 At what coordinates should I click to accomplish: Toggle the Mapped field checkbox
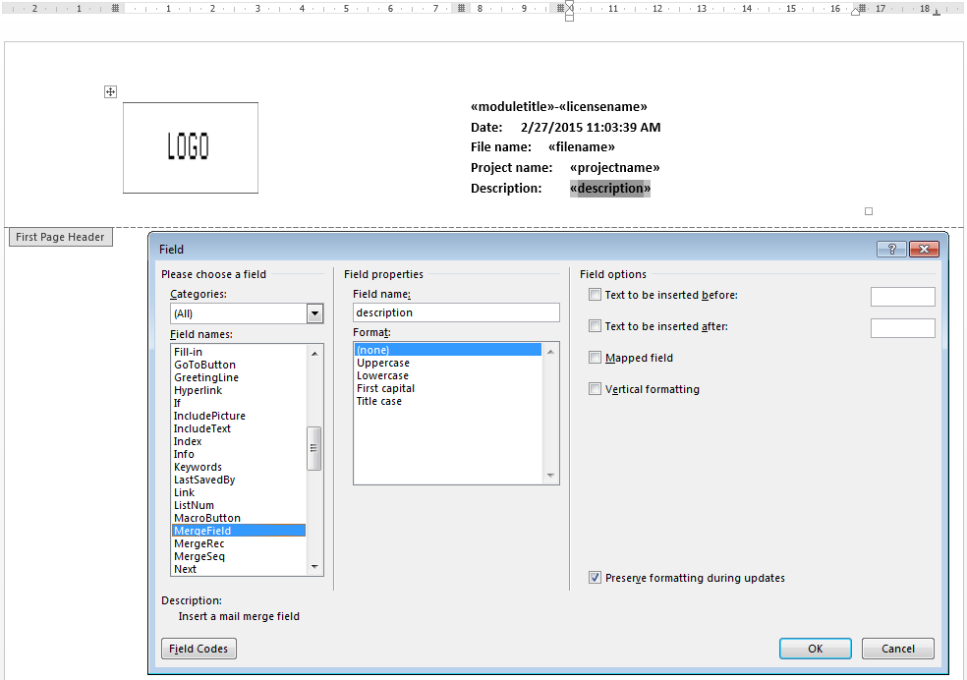(595, 358)
